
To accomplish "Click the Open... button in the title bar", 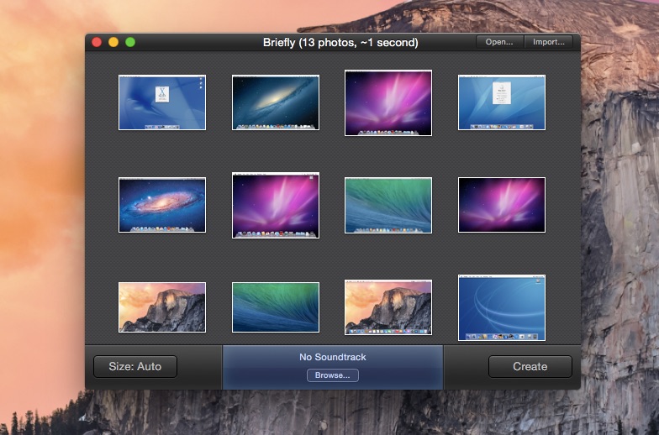I will click(x=499, y=42).
